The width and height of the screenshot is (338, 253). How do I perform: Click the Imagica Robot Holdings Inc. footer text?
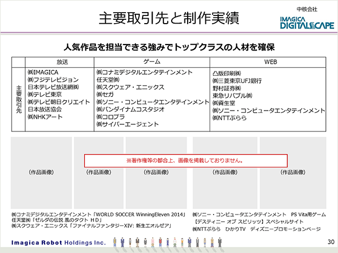tap(59, 243)
